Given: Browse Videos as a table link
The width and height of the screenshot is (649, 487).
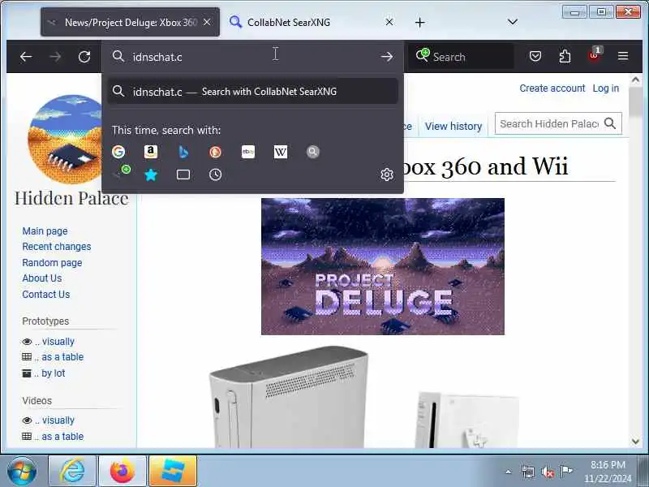Looking at the screenshot, I should pyautogui.click(x=62, y=437).
